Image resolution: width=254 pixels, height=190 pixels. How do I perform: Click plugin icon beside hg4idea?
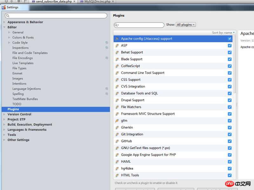coord(117,168)
